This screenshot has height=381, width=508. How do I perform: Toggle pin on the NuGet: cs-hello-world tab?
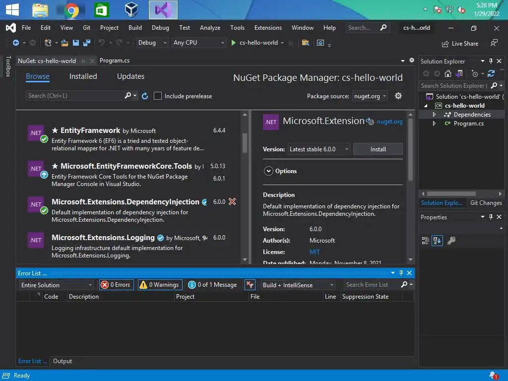(83, 61)
